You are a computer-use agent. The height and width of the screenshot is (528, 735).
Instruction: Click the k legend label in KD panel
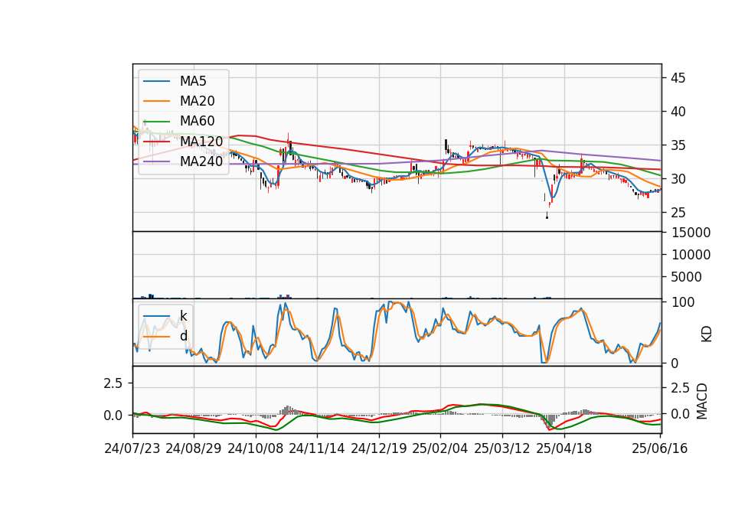click(183, 316)
